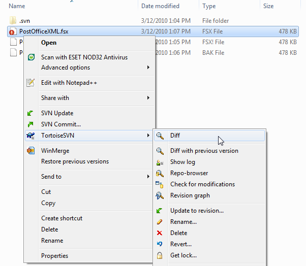Click the red X Delete icon
This screenshot has height=266, width=306.
pyautogui.click(x=160, y=233)
